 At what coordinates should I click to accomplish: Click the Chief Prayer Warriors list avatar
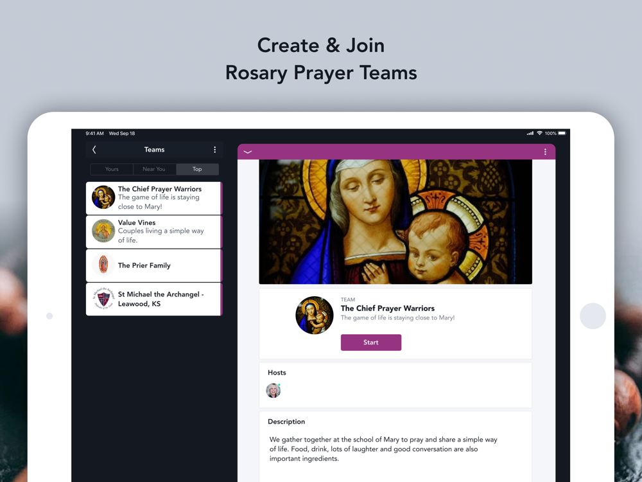(x=103, y=197)
